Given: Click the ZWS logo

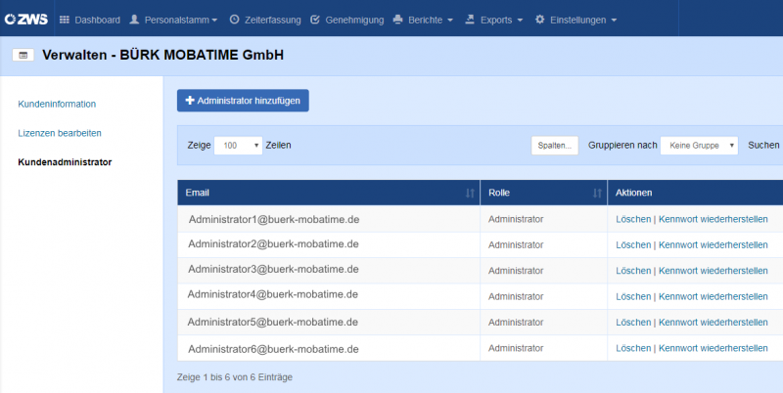Looking at the screenshot, I should [x=26, y=20].
